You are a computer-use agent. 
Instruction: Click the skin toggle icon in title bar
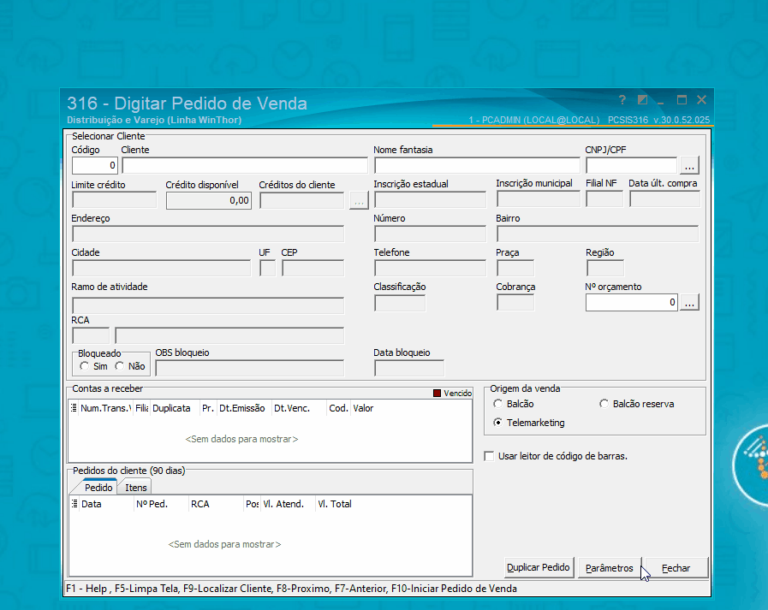tap(642, 100)
